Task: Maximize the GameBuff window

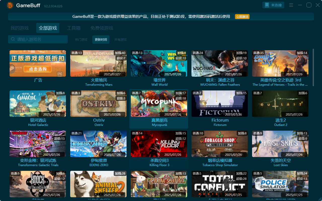Action: click(x=309, y=5)
